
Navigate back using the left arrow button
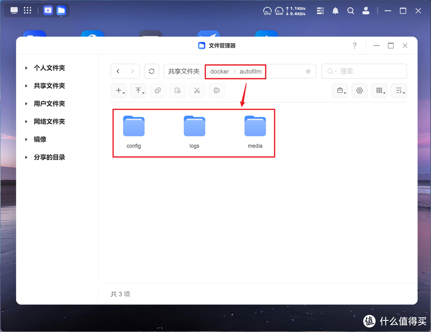point(118,71)
